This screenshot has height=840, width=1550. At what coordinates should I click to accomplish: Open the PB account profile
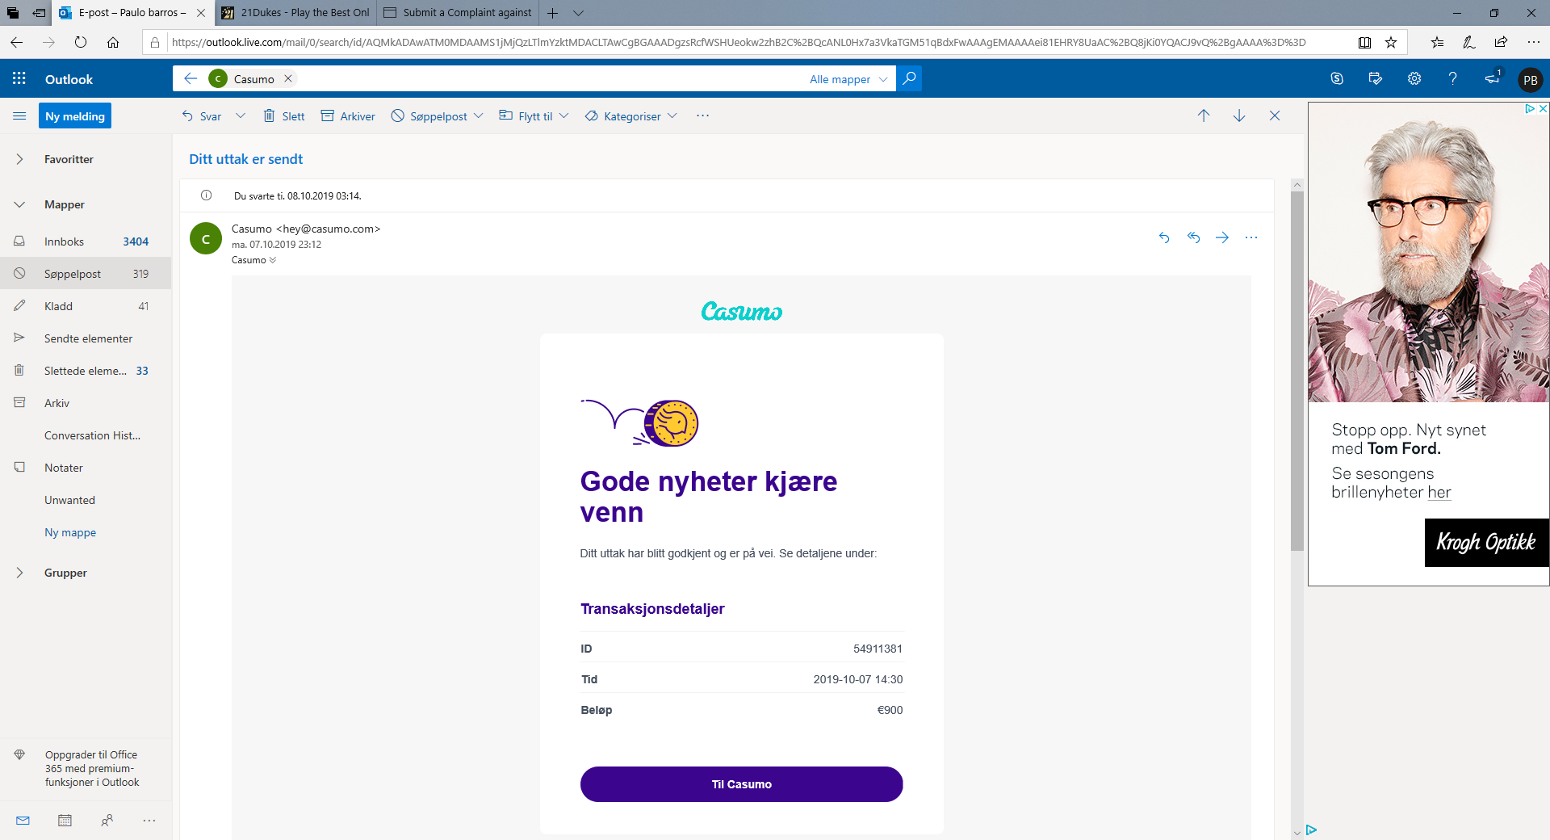1530,79
